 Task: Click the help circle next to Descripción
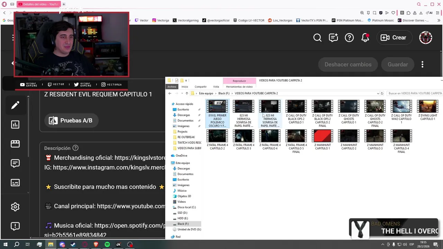[75, 148]
